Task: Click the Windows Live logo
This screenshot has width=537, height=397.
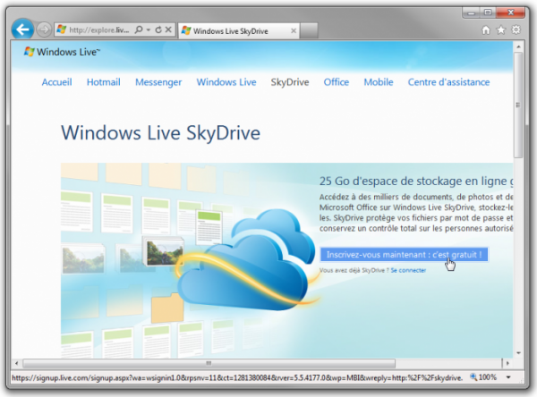Action: [x=62, y=52]
